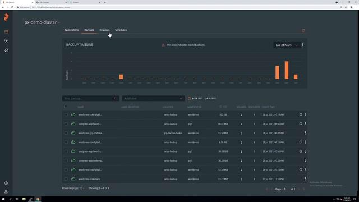Image resolution: width=359 pixels, height=202 pixels.
Task: Check the box for the 27 Jul wordpress-ondemand backup
Action: (x=66, y=179)
